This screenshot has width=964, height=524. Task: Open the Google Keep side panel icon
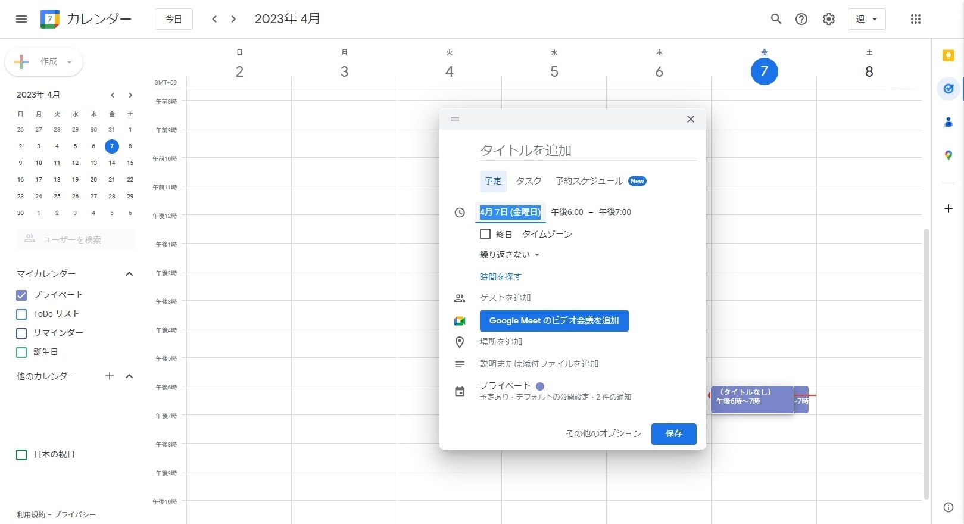coord(949,55)
